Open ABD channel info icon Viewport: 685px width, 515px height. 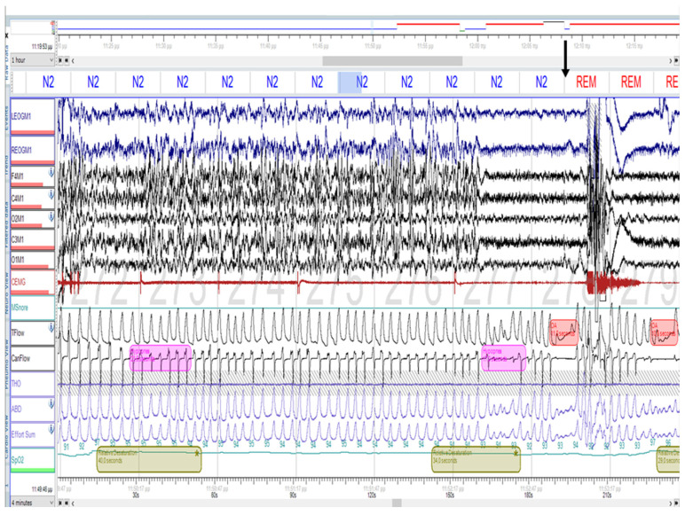click(51, 404)
